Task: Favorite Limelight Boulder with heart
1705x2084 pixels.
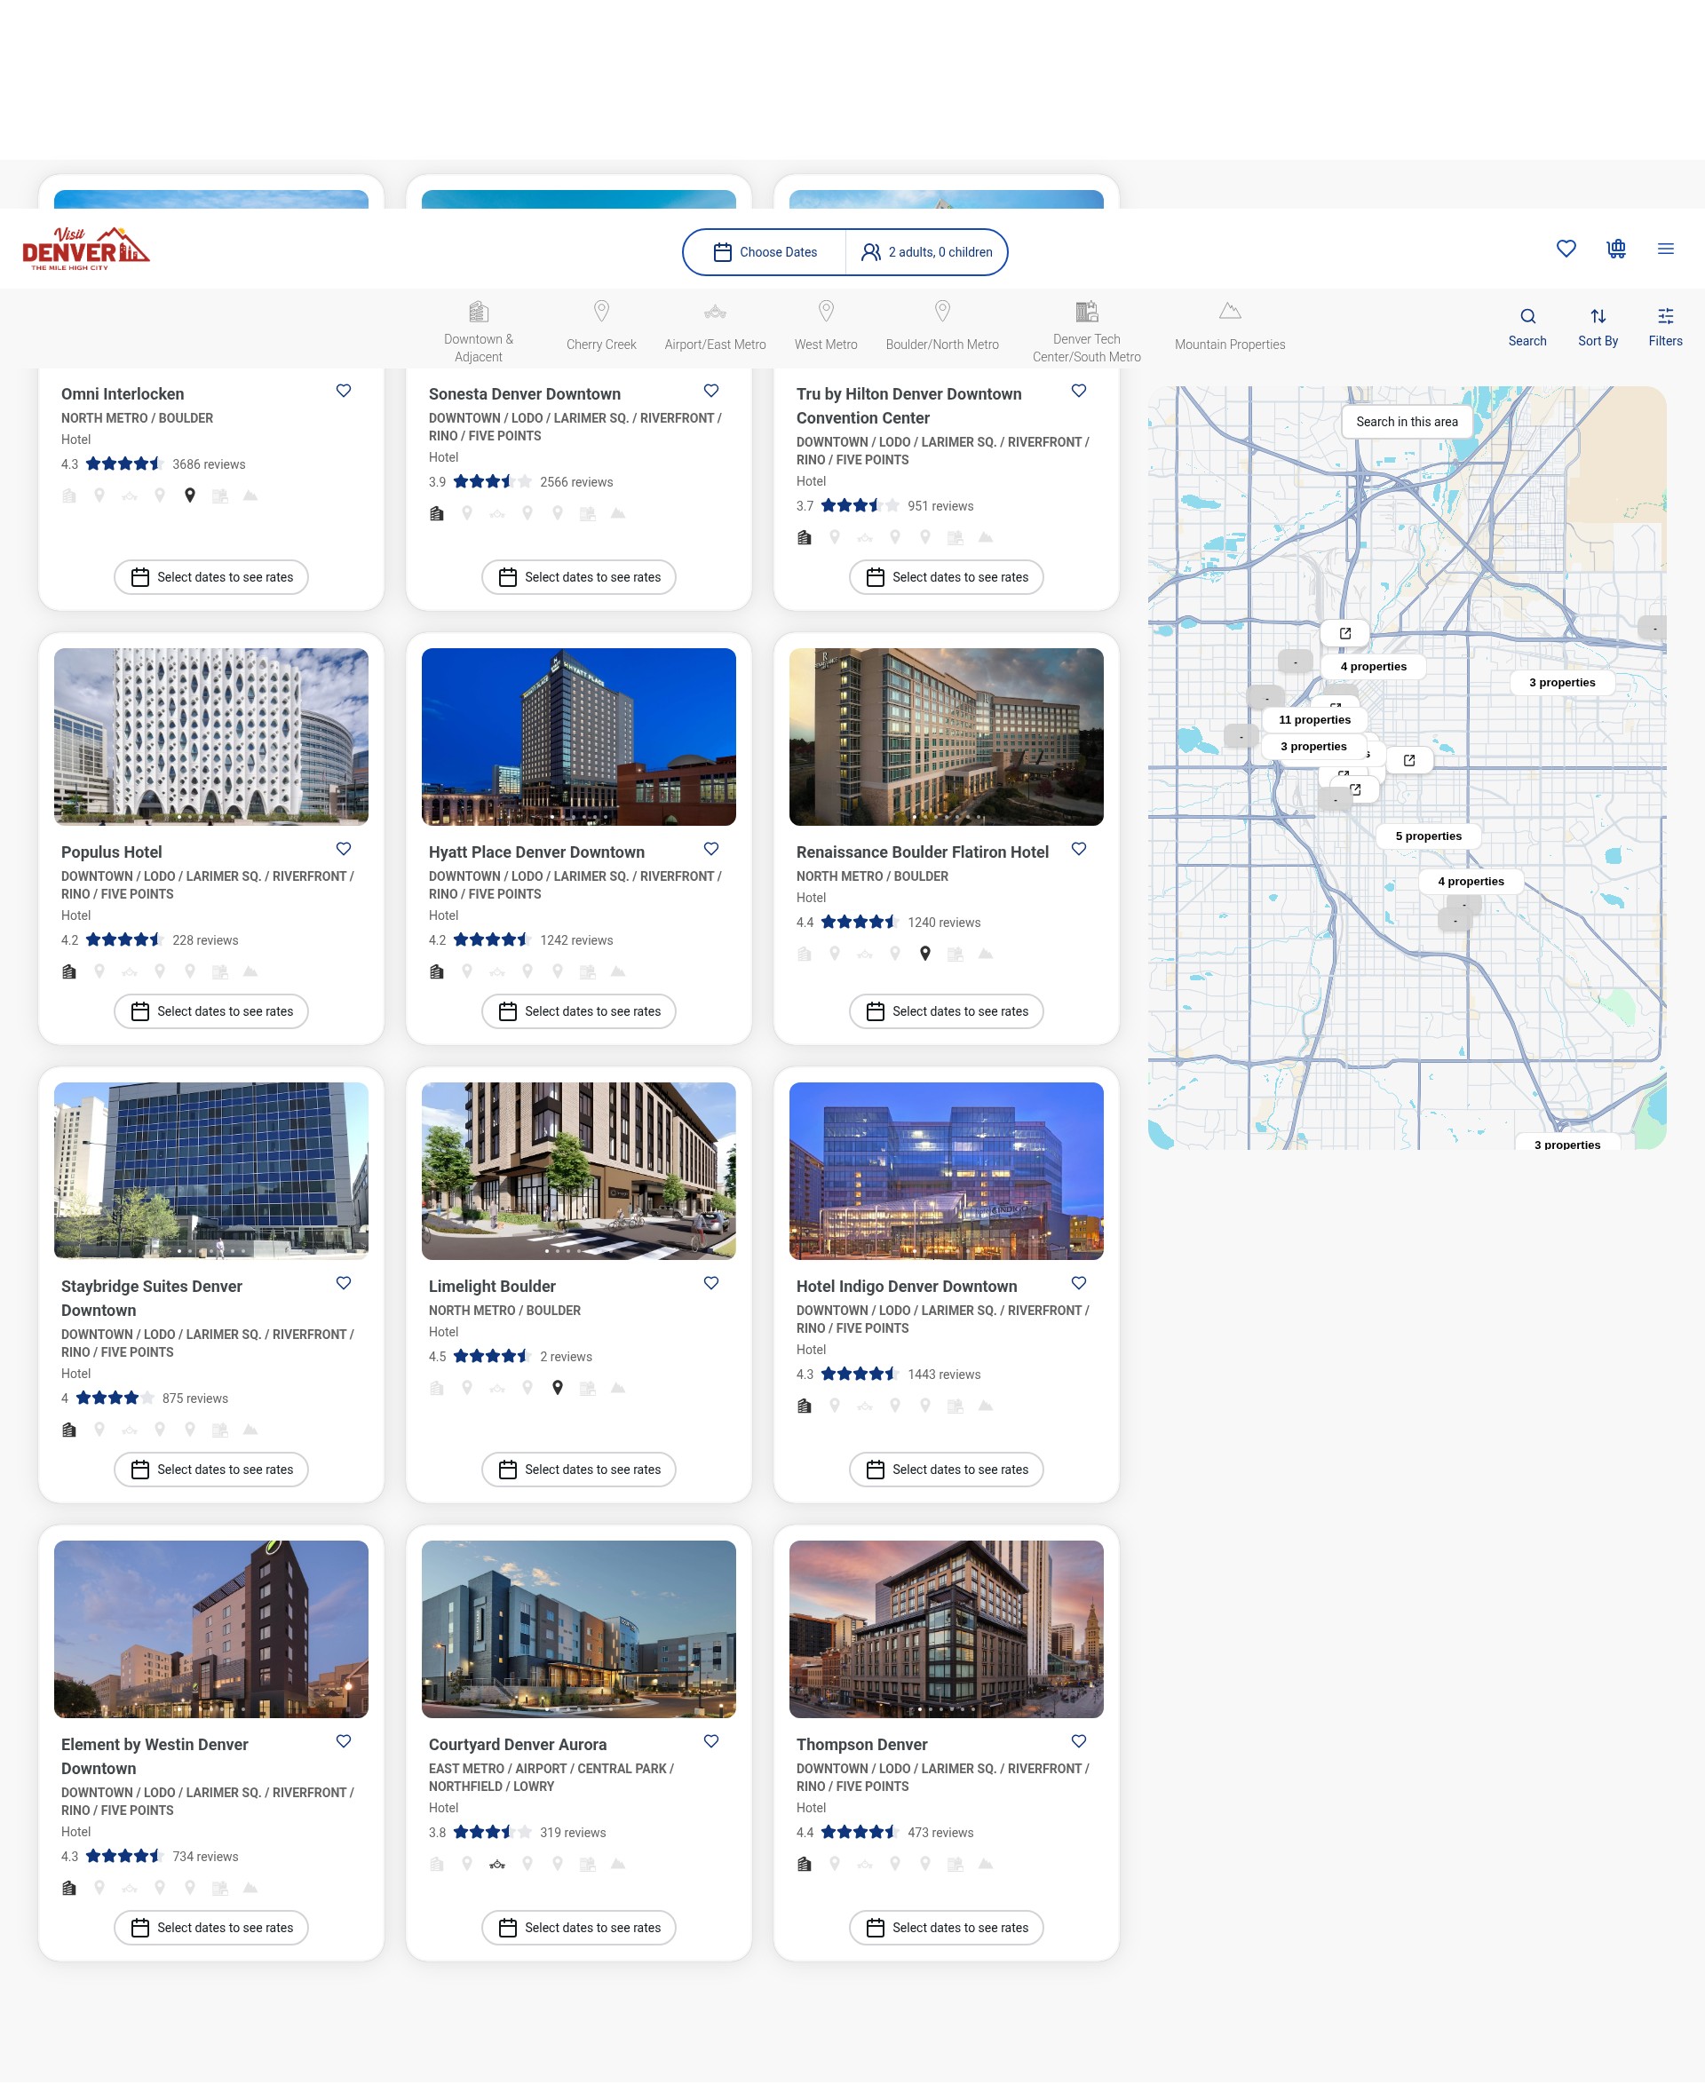Action: point(711,1282)
